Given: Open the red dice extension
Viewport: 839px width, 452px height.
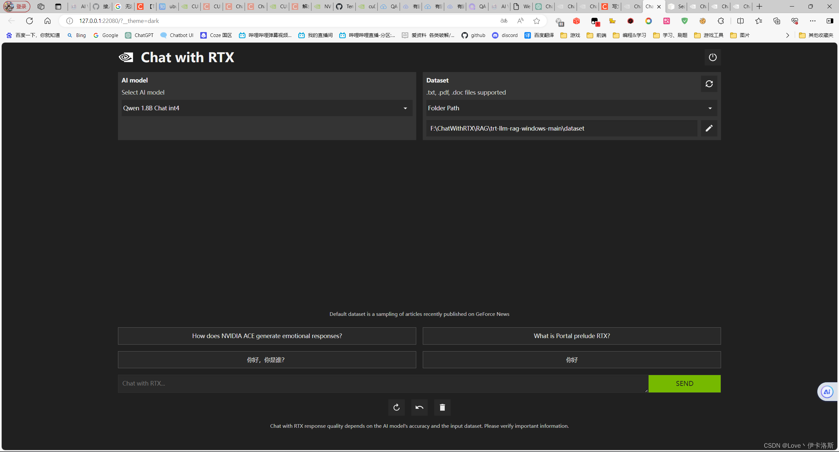Looking at the screenshot, I should pyautogui.click(x=576, y=21).
